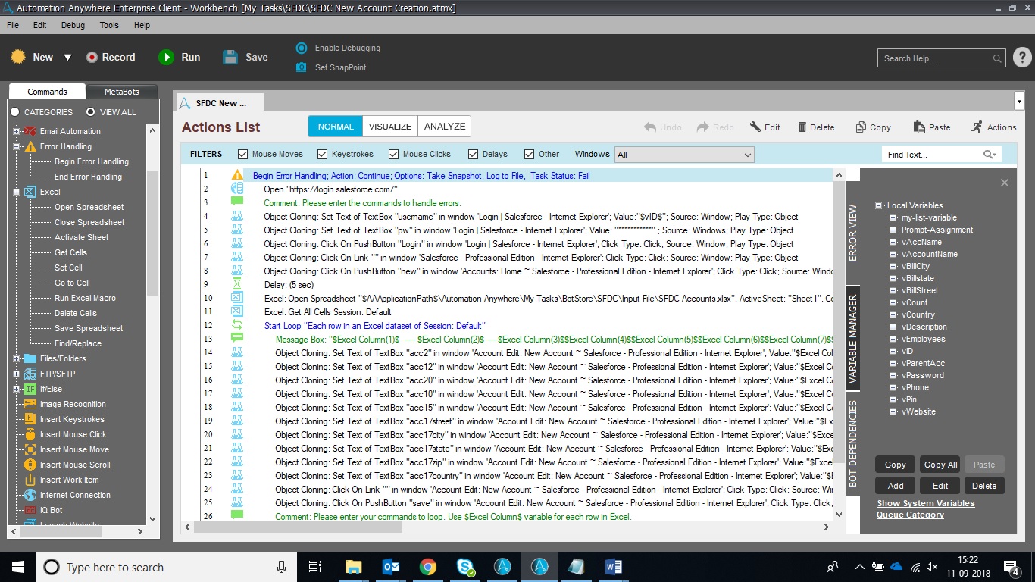This screenshot has width=1035, height=582.
Task: Click Show System Variables link
Action: coord(925,503)
